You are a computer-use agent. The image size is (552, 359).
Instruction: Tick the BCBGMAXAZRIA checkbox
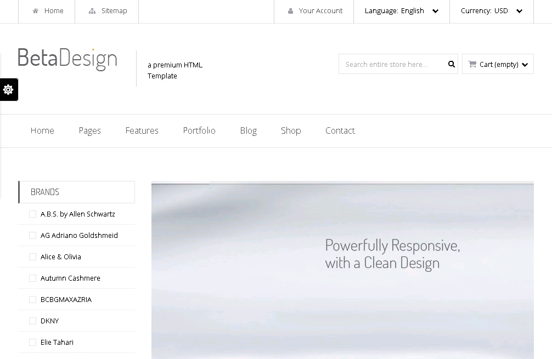[32, 300]
